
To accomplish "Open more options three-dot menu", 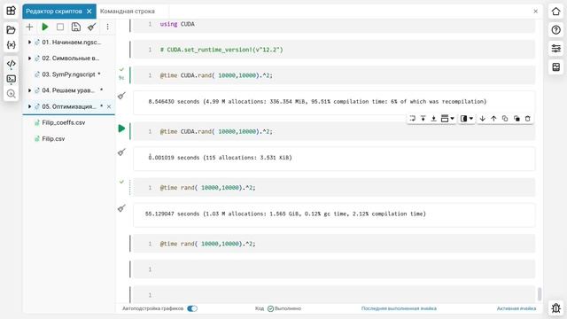I will click(107, 27).
